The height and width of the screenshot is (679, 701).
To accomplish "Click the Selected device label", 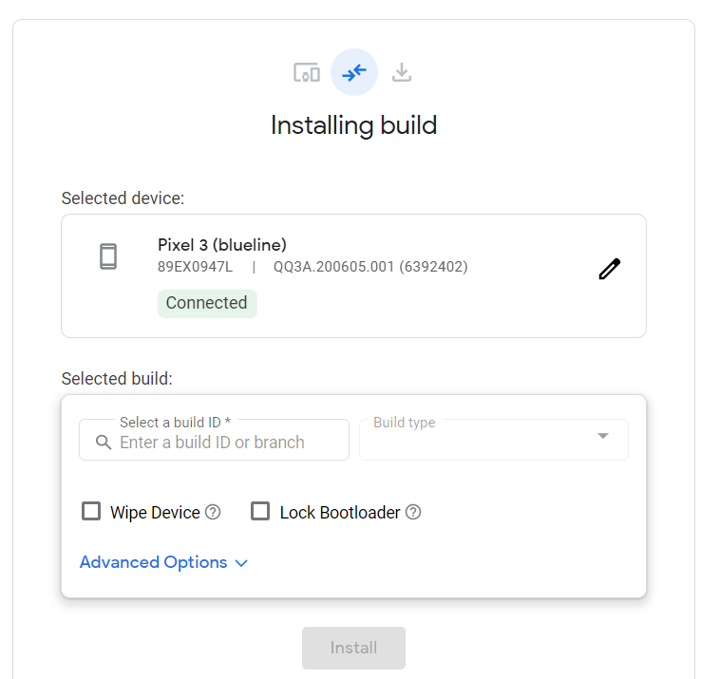I will tap(123, 198).
